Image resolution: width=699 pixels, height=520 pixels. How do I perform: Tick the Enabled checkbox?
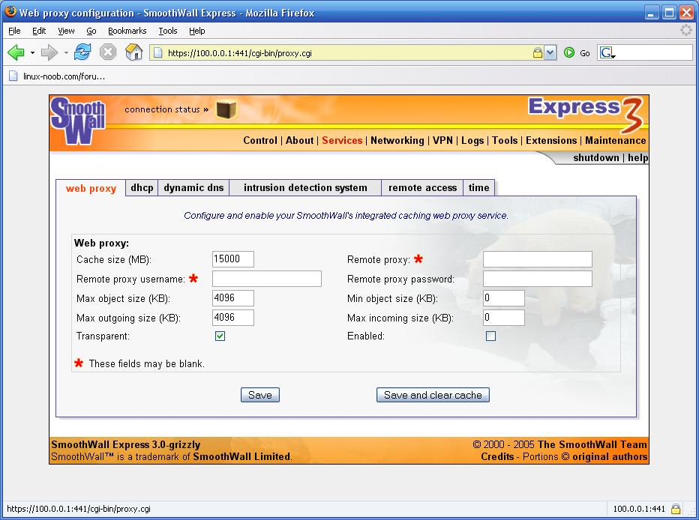click(490, 336)
